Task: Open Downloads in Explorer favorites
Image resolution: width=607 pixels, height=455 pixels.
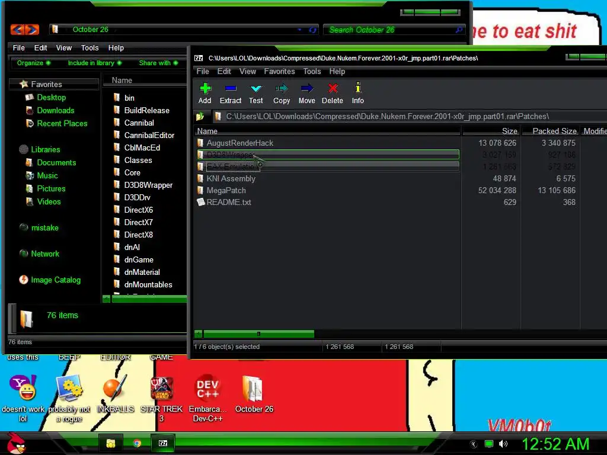Action: pyautogui.click(x=55, y=110)
